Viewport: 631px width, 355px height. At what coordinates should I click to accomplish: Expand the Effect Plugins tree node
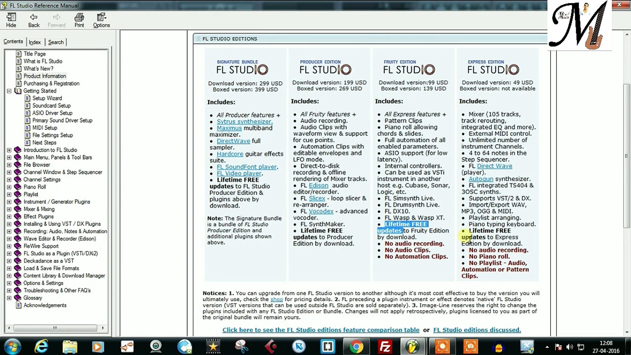pos(9,217)
